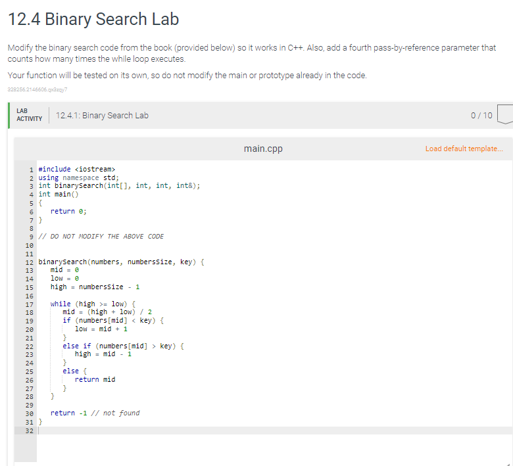Click the main.cpp file title
Screen dimensions: 513x466
(263, 149)
